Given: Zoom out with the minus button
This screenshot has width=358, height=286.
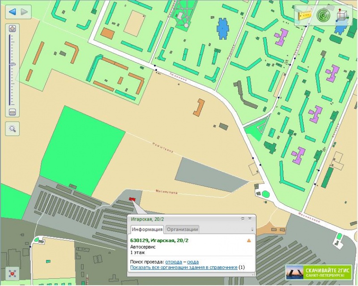Looking at the screenshot, I should (12, 112).
